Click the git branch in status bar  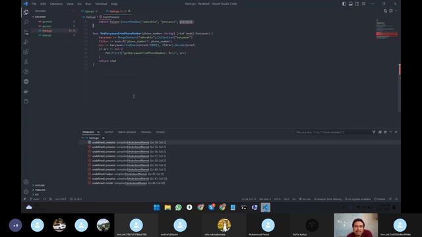[x=35, y=199]
